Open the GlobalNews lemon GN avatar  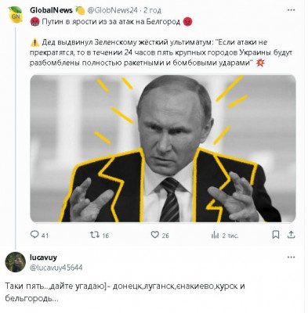(x=16, y=15)
